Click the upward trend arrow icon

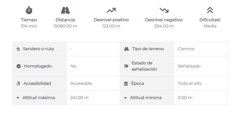click(x=111, y=10)
